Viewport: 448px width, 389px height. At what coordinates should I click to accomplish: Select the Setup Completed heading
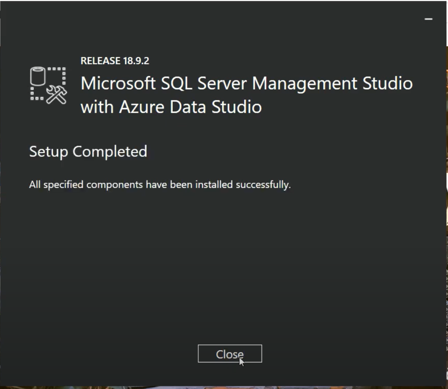(88, 151)
